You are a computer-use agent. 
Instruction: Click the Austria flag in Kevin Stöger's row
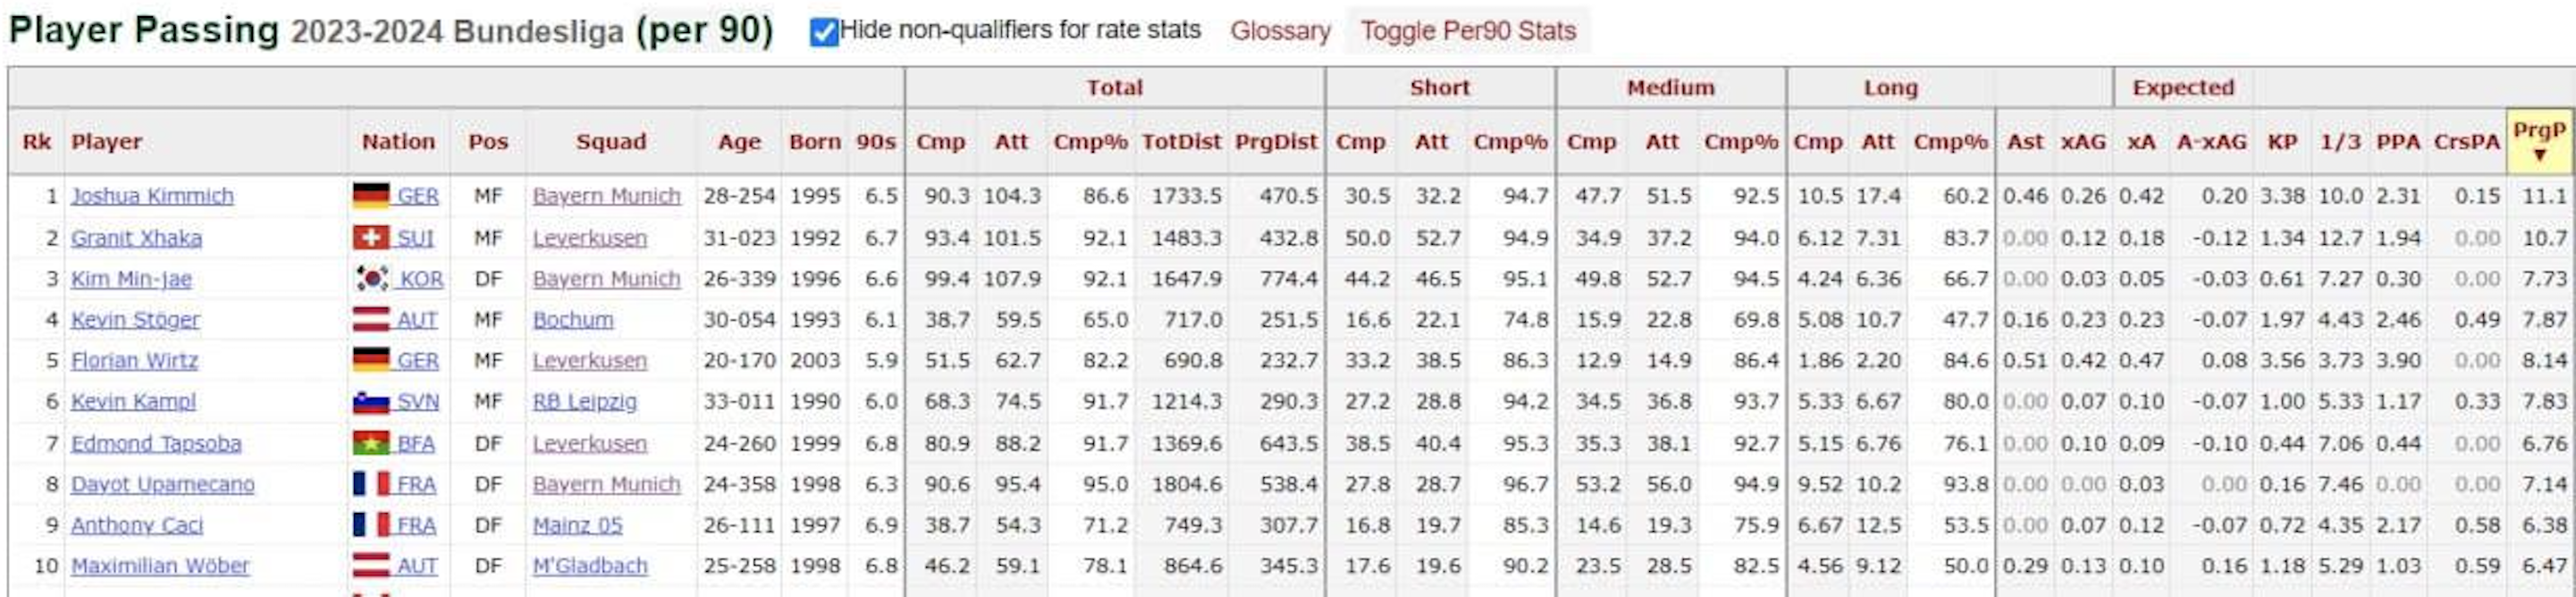tap(370, 320)
